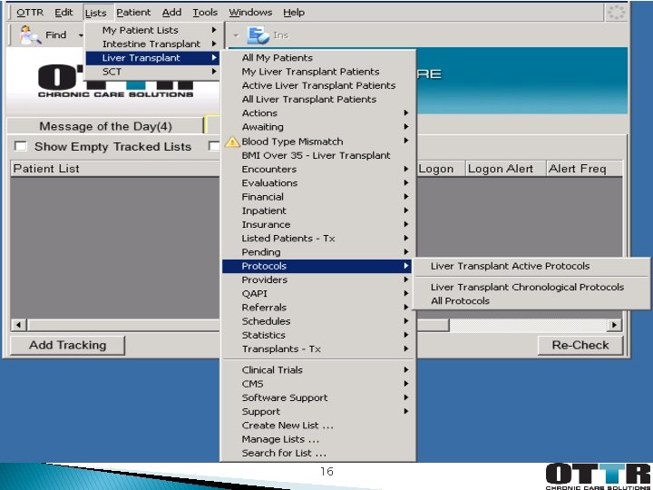Open the Financial submenu
This screenshot has width=653, height=490.
click(317, 196)
